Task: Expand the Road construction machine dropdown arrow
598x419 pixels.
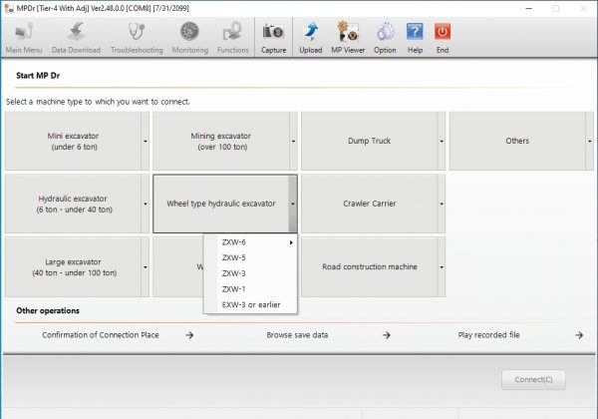Action: (442, 267)
